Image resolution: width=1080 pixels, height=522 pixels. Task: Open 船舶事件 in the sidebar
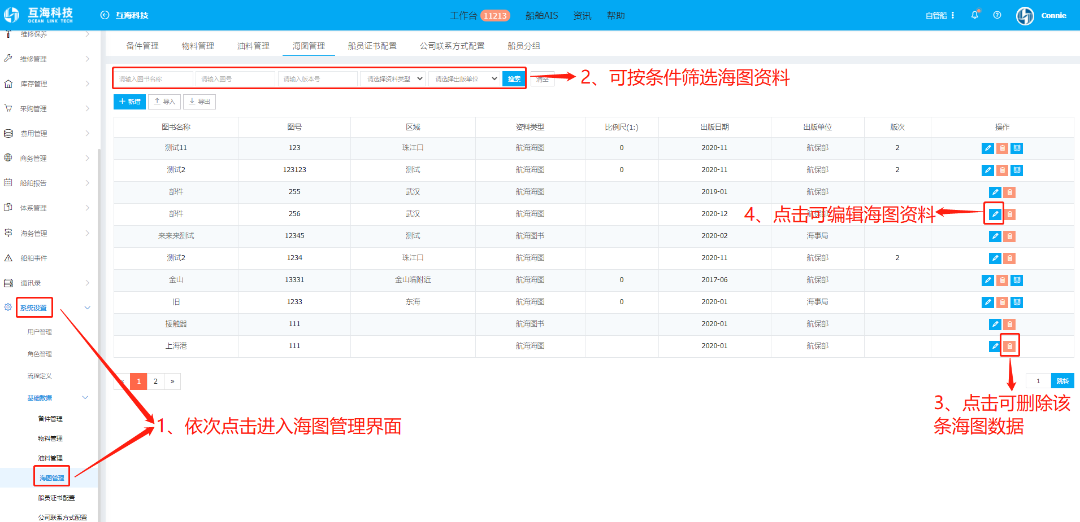(34, 258)
